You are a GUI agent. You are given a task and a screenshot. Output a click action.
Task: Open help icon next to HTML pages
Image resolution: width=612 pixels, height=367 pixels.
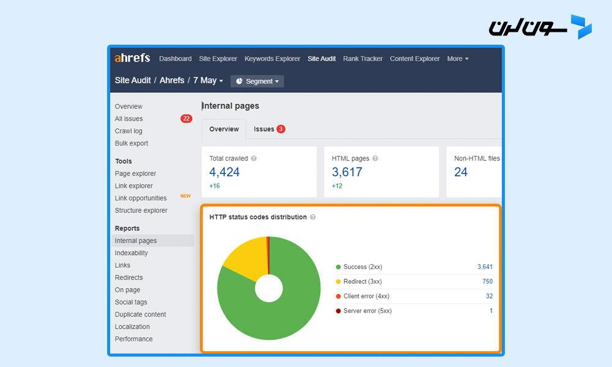(375, 158)
